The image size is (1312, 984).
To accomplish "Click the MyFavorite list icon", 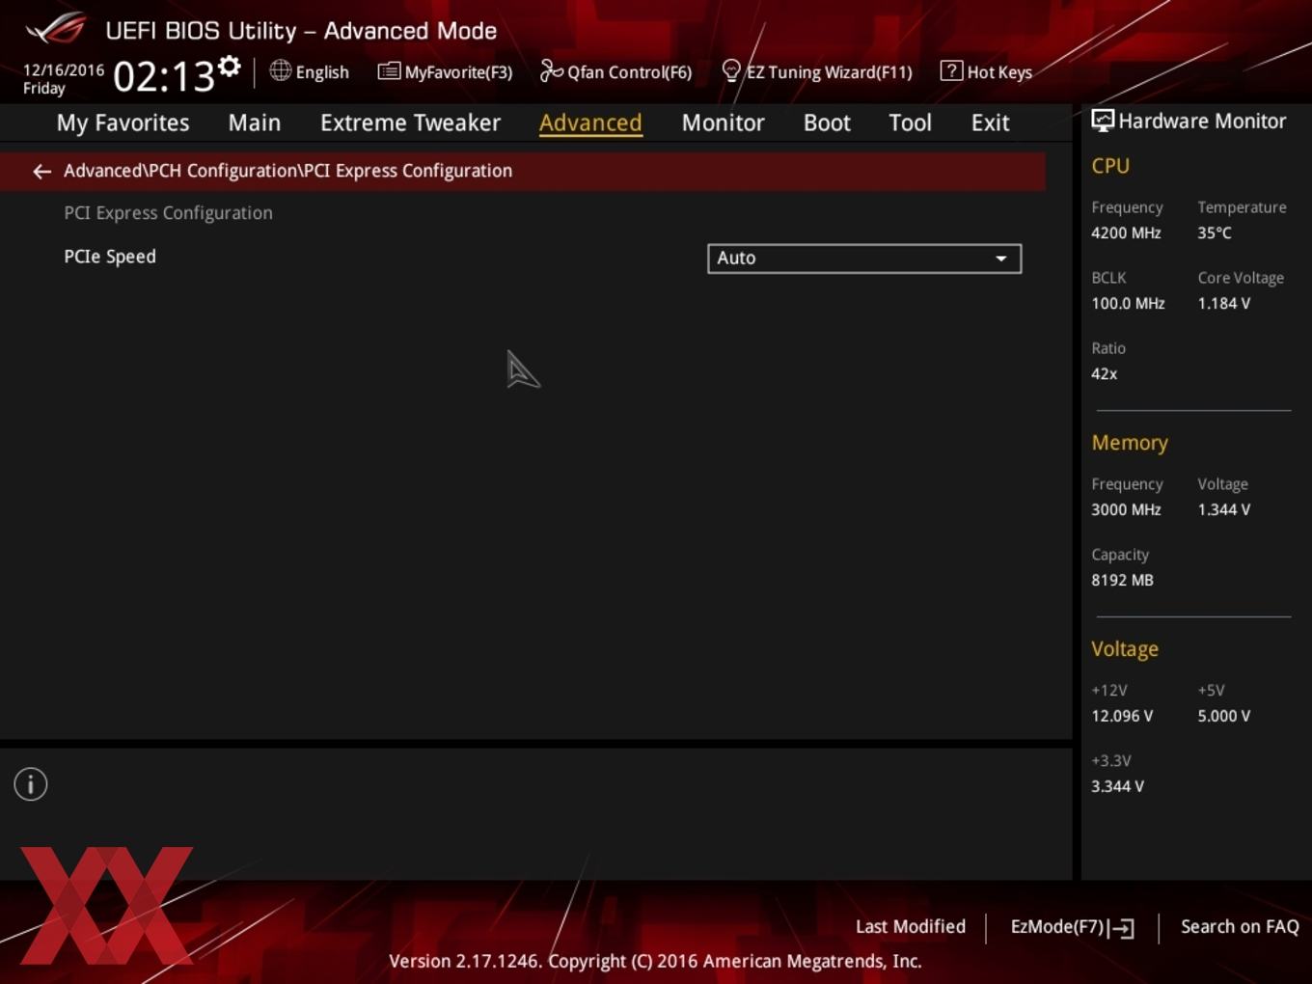I will [389, 71].
